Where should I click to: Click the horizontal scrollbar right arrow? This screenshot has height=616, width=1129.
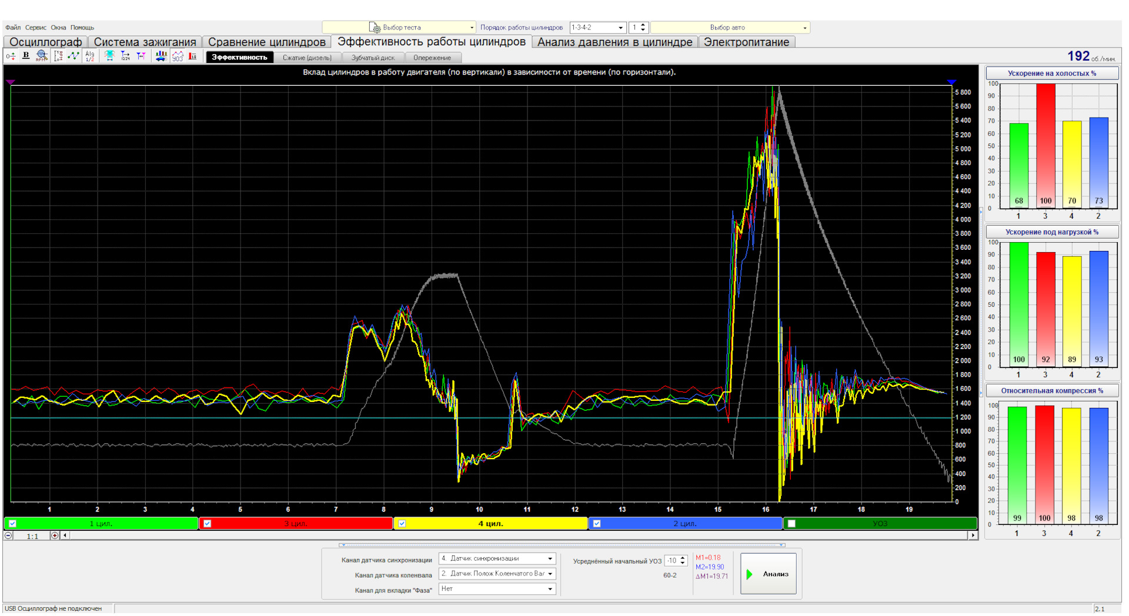pyautogui.click(x=973, y=535)
